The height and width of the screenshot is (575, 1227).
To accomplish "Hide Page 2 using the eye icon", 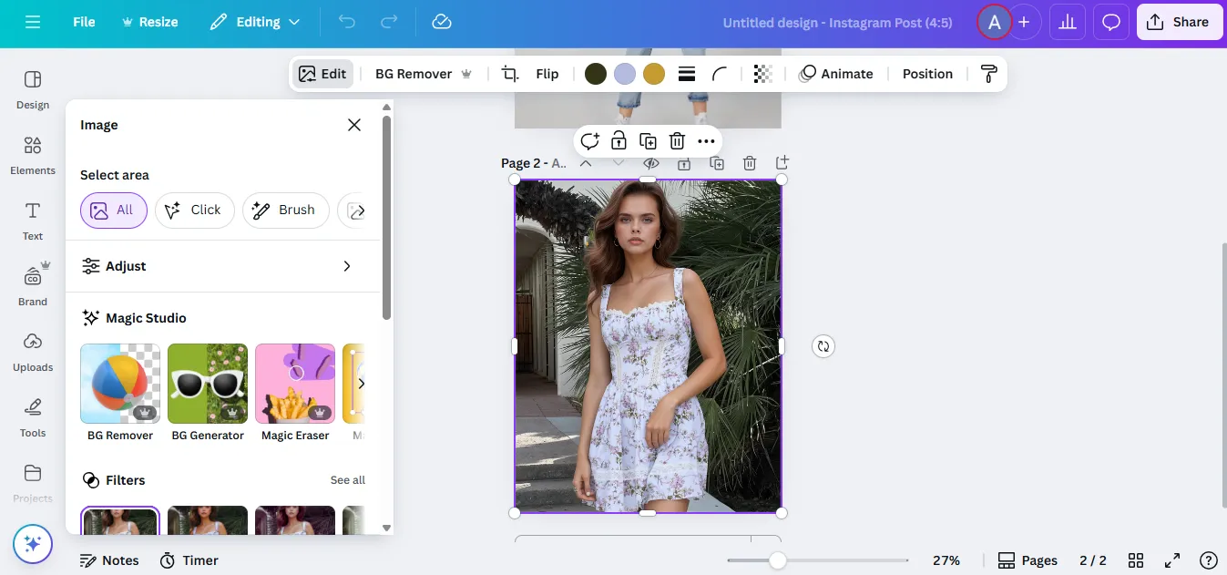I will (x=650, y=164).
